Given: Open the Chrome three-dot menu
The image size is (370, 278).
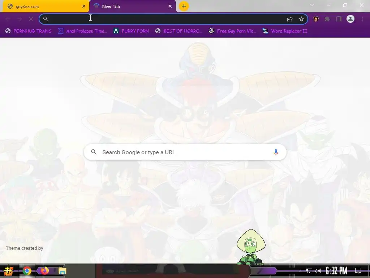Looking at the screenshot, I should coord(362,19).
